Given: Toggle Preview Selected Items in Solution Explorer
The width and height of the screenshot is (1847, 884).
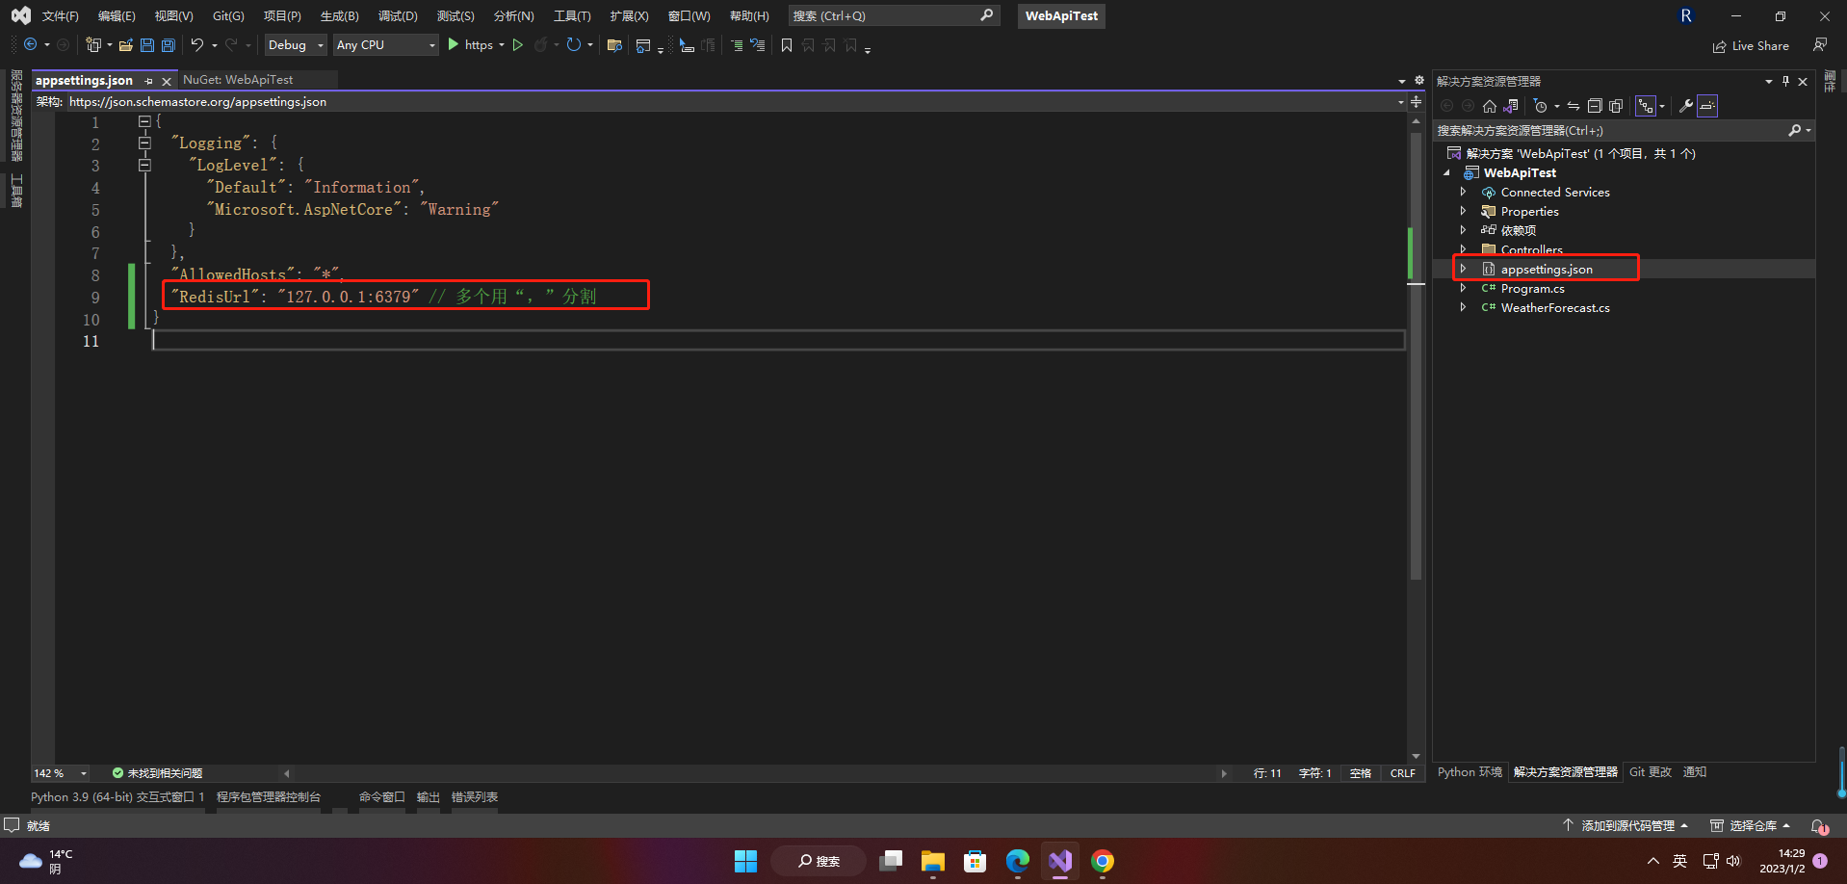Looking at the screenshot, I should tap(1707, 106).
